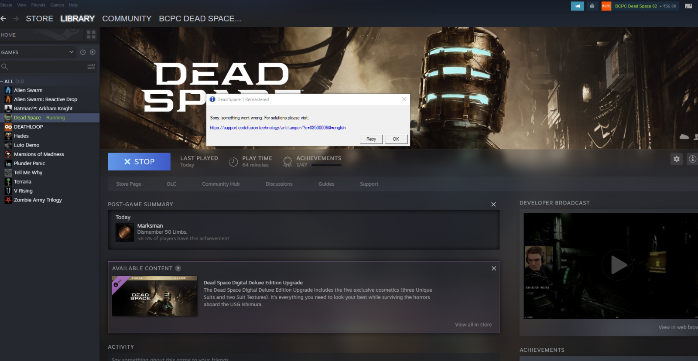The height and width of the screenshot is (361, 698).
Task: Open game settings gear icon
Action: (x=676, y=159)
